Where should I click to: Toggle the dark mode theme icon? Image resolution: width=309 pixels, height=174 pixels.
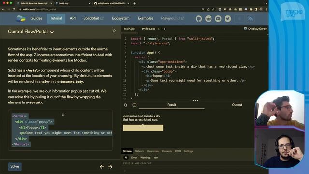tap(239, 19)
